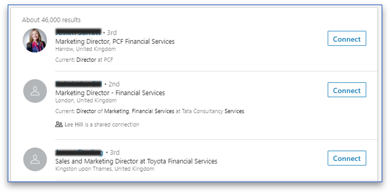Viewport: 390px width, 193px height.
Task: Open the first result's profile photo
Action: point(35,41)
